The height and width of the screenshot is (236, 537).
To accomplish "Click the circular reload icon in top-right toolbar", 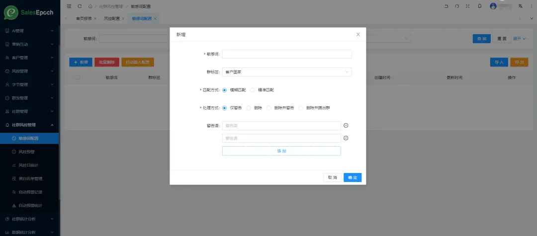I will 457,6.
